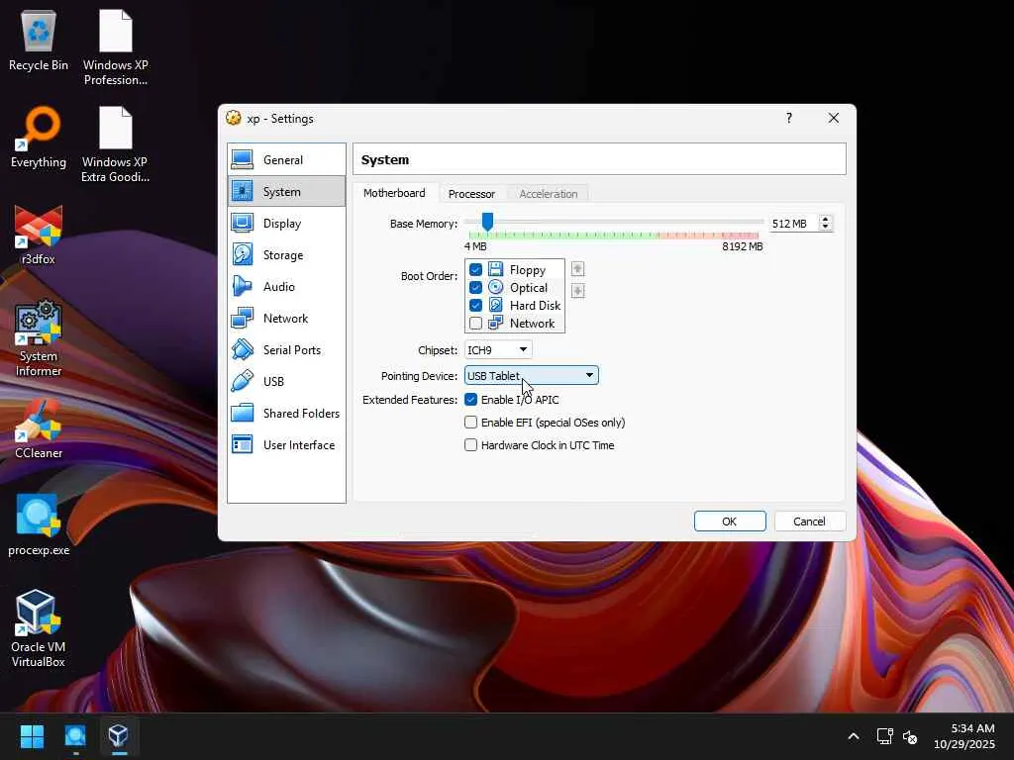Image resolution: width=1014 pixels, height=760 pixels.
Task: Click the OK button
Action: 730,521
